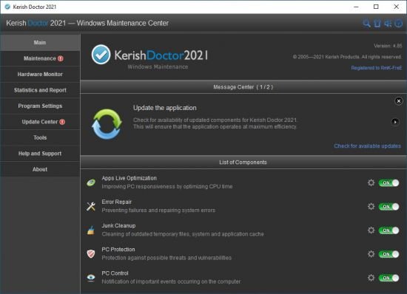Click the red alert badge beside Maintenance

click(x=61, y=58)
